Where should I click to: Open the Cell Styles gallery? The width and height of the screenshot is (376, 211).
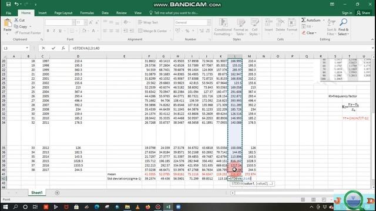click(254, 27)
